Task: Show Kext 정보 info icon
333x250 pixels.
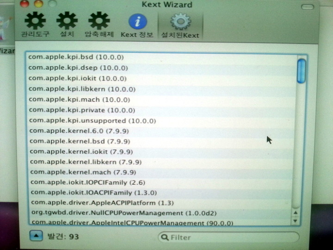Action: click(x=138, y=21)
